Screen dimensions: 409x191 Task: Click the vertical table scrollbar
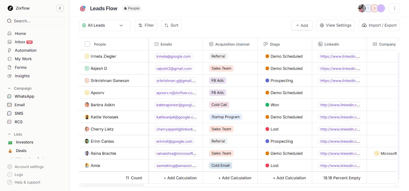398,116
